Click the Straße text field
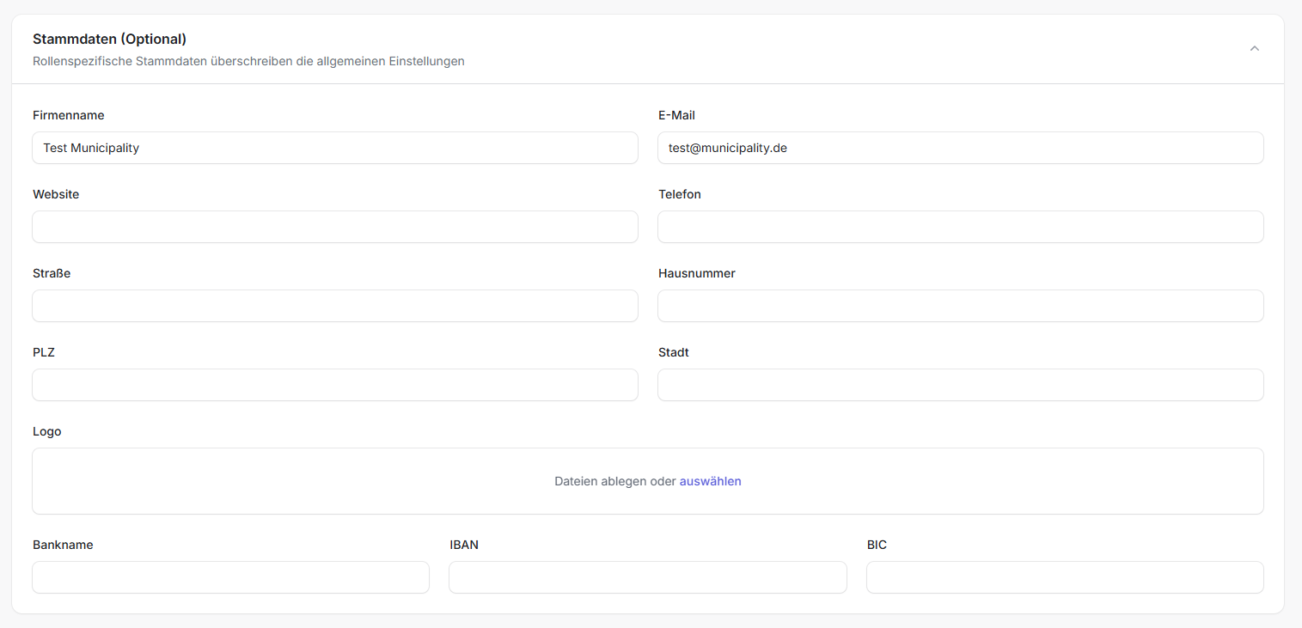1302x628 pixels. (334, 306)
